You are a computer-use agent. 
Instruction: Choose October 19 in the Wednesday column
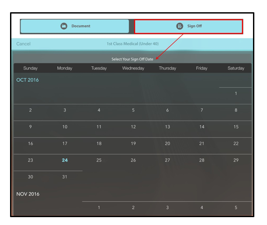133,143
